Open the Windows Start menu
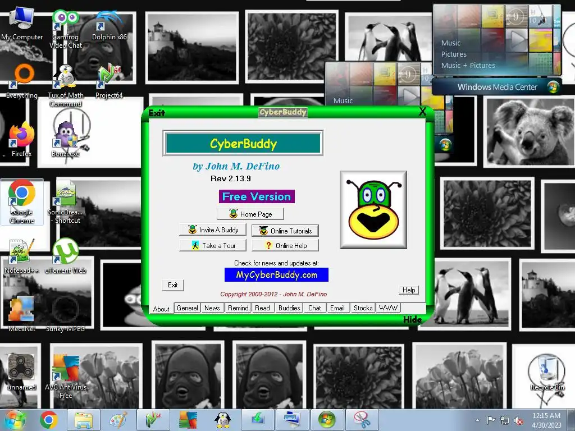This screenshot has width=575, height=431. pyautogui.click(x=15, y=420)
